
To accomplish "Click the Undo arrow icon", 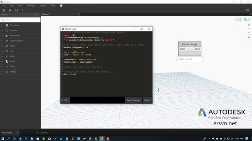I will point(23,10).
